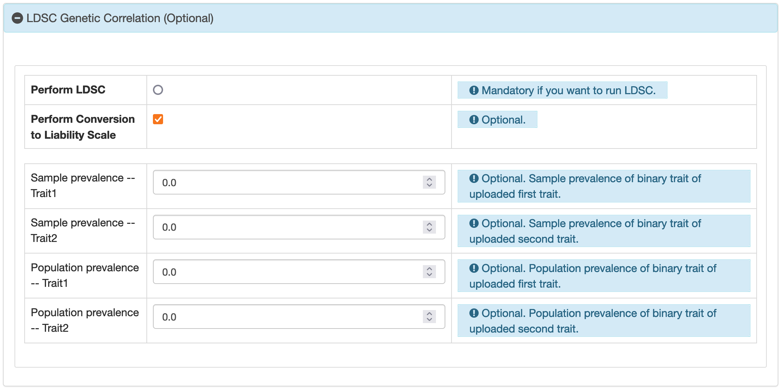Increment Sample prevalence Trait1 with stepper arrows

429,179
